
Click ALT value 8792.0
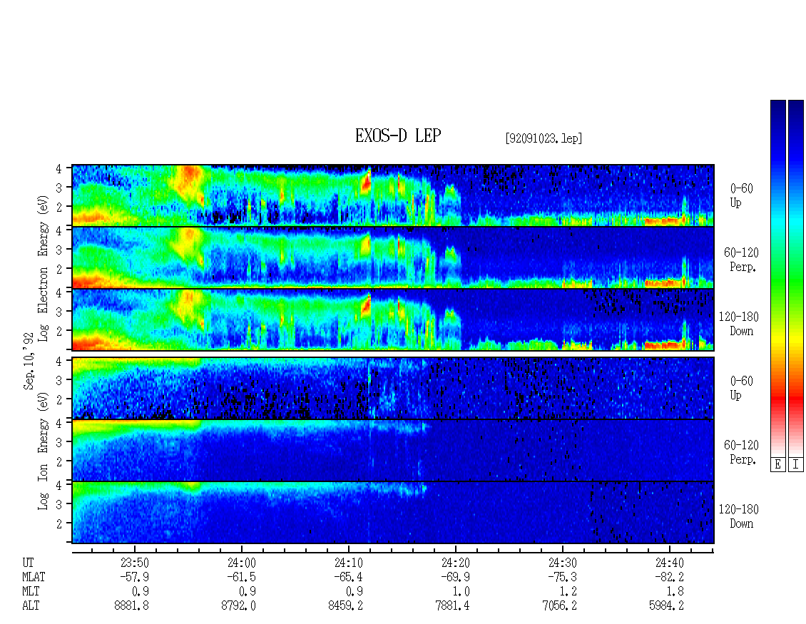(238, 606)
